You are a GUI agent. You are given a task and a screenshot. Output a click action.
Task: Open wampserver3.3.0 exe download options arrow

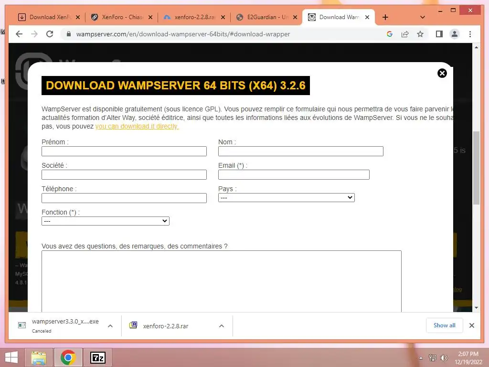pos(110,326)
